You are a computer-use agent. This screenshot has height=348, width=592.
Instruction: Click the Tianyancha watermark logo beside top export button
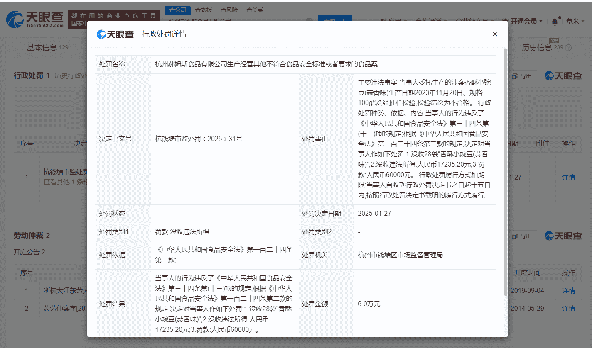tap(563, 76)
